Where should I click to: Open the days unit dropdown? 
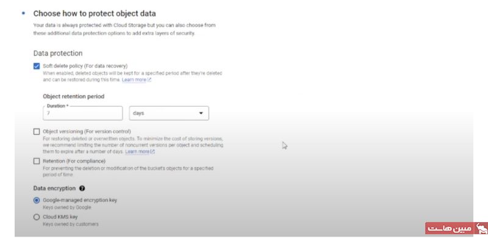(169, 113)
